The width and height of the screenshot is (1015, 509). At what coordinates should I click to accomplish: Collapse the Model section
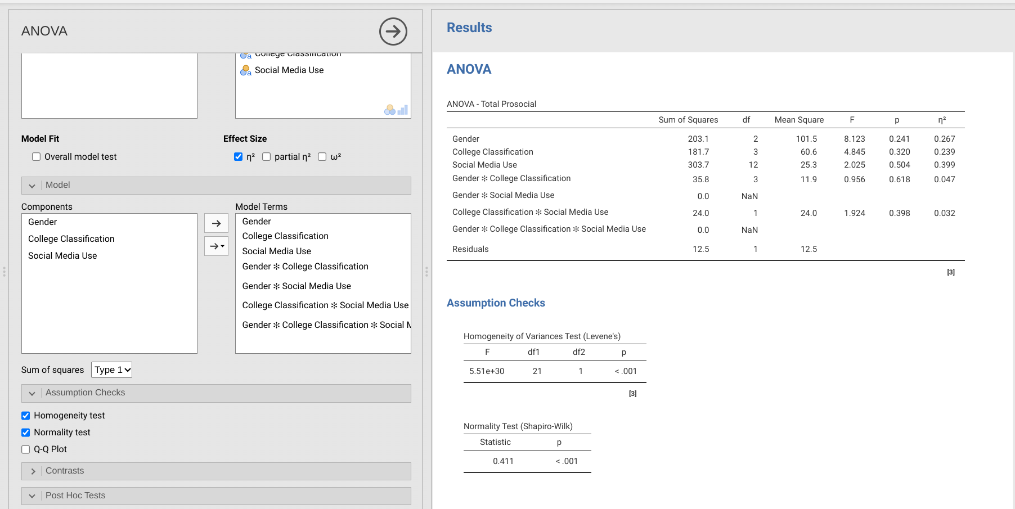click(x=216, y=186)
